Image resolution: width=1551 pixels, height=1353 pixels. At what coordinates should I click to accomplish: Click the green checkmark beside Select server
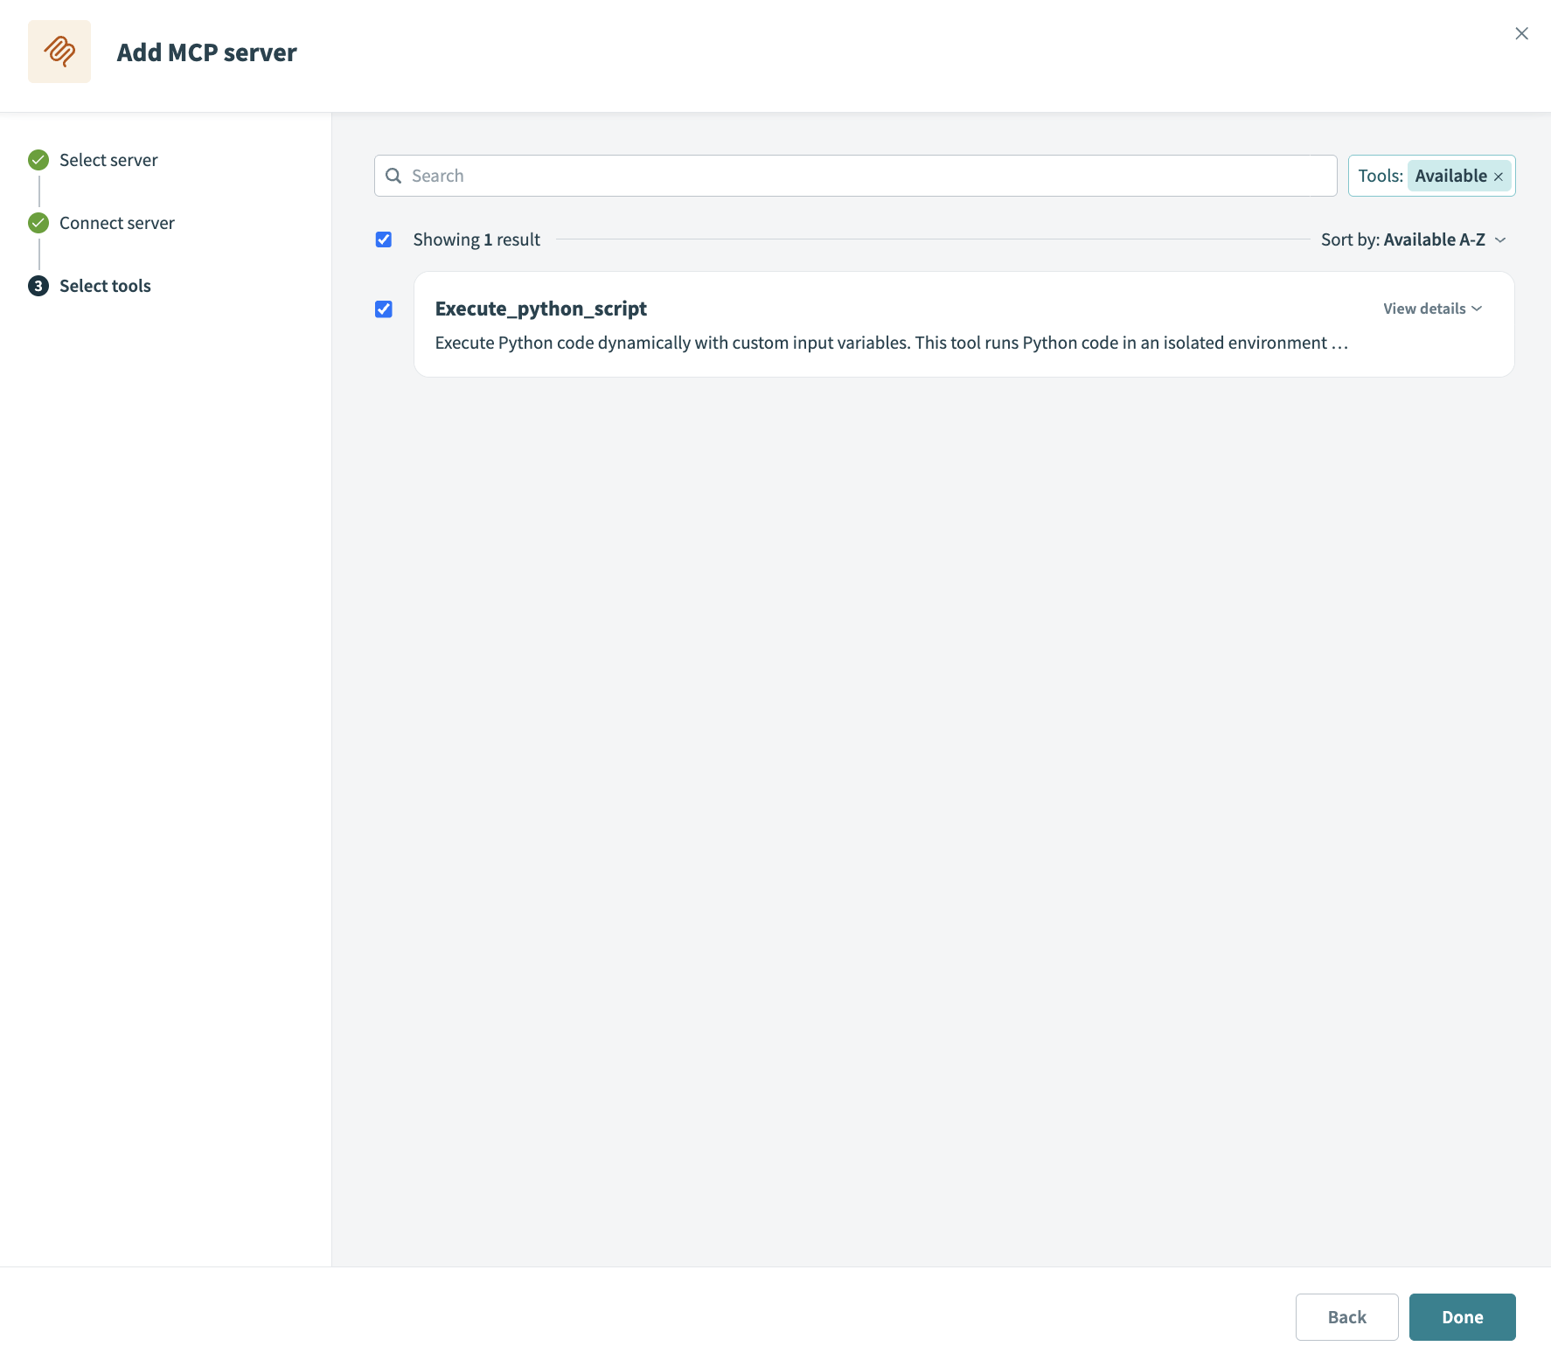[x=38, y=160]
